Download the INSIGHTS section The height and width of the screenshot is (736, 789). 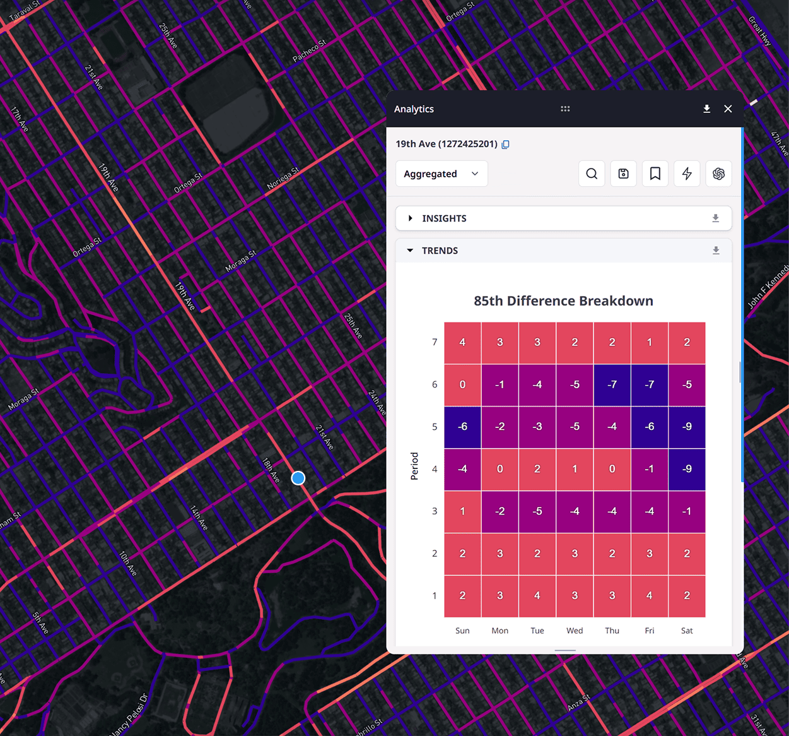coord(716,218)
